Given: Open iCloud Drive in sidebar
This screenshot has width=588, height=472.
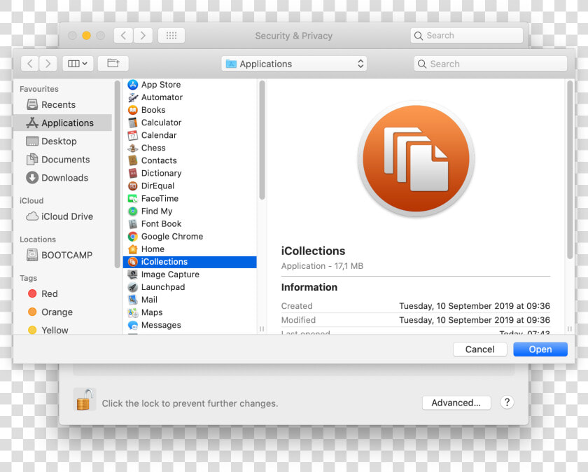Looking at the screenshot, I should [x=62, y=216].
